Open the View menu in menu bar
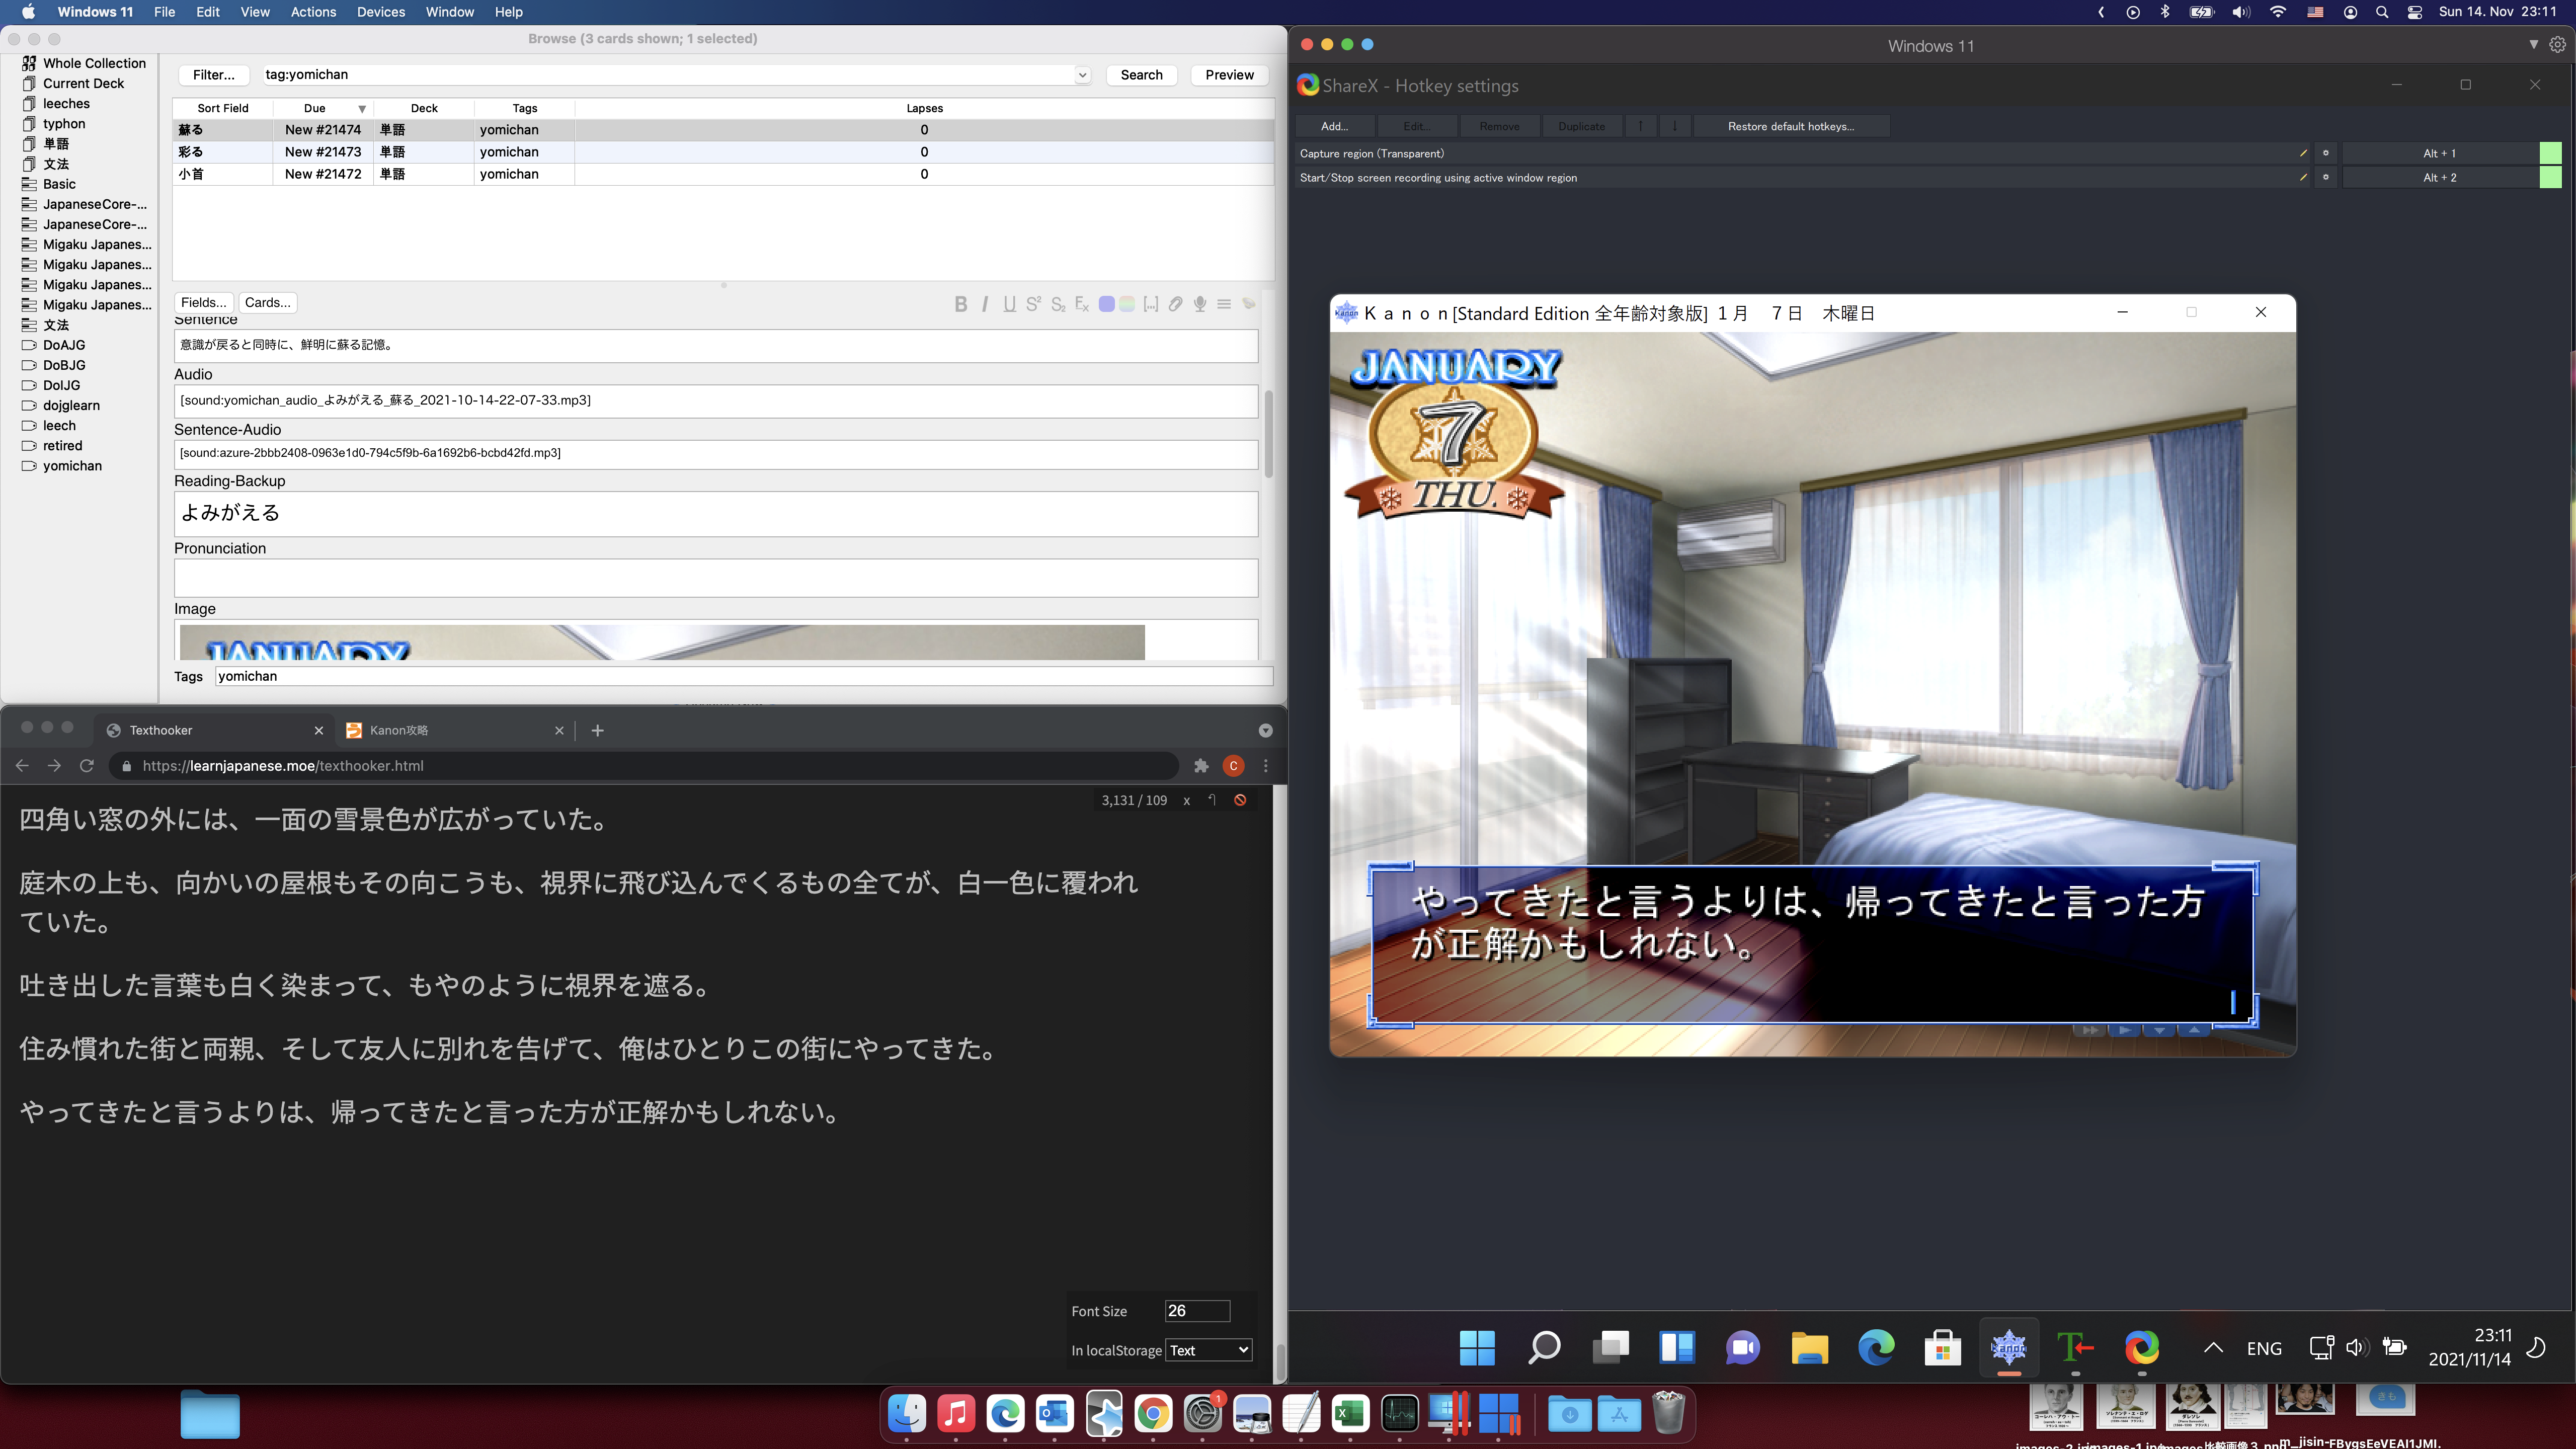The image size is (2576, 1449). (255, 12)
